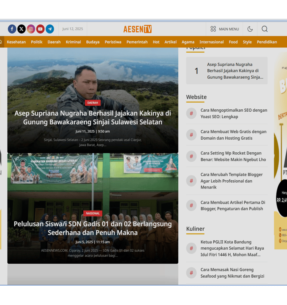The image size is (287, 305).
Task: Open Cara Membuat Web Gratis article
Action: click(234, 135)
